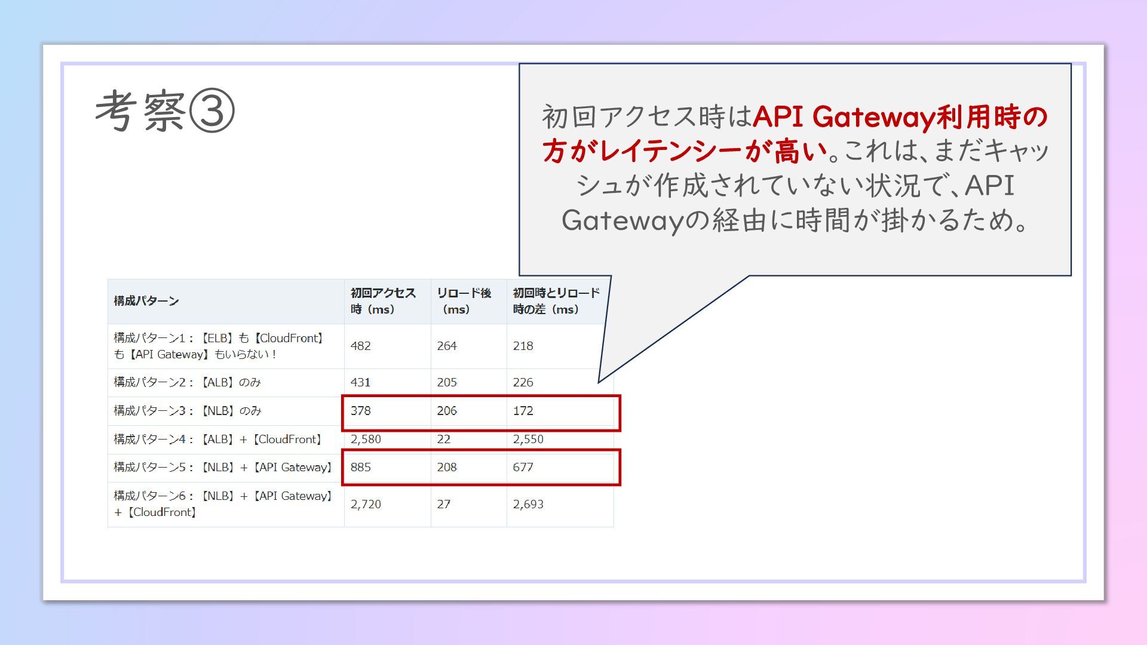Viewport: 1147px width, 645px height.
Task: Click the 2,720 first-access value
Action: coord(366,504)
